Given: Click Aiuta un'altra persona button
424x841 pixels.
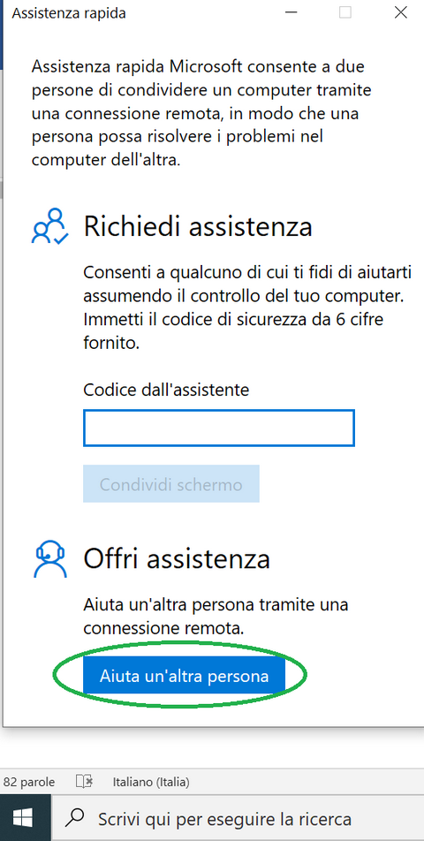Looking at the screenshot, I should click(184, 676).
